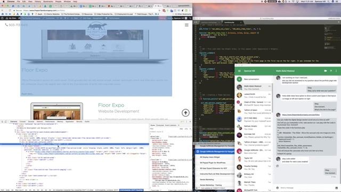Start a video call in Hangouts header
The height and width of the screenshot is (192, 341).
coord(326,71)
